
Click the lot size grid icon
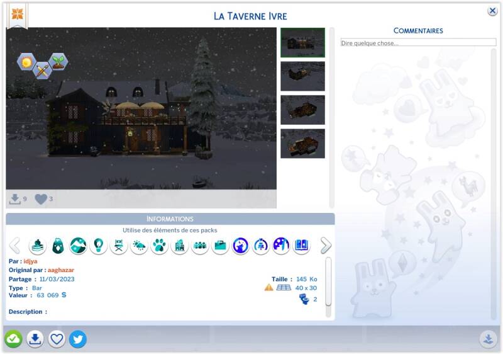pyautogui.click(x=284, y=288)
